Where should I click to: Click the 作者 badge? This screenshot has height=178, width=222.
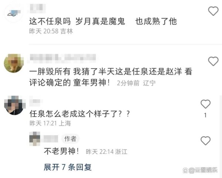click(x=70, y=139)
